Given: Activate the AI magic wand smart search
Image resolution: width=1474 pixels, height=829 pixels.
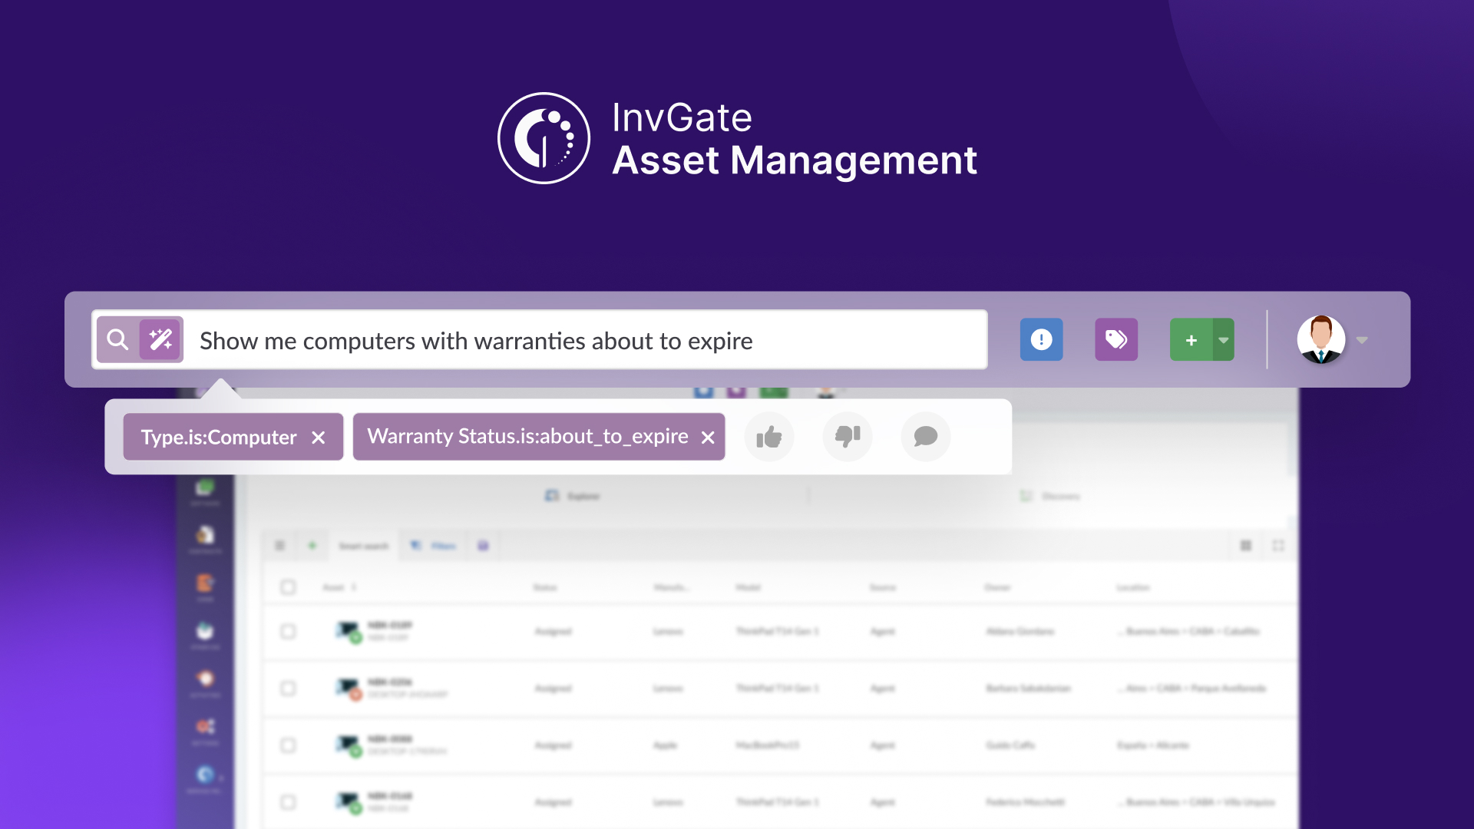Looking at the screenshot, I should (160, 339).
